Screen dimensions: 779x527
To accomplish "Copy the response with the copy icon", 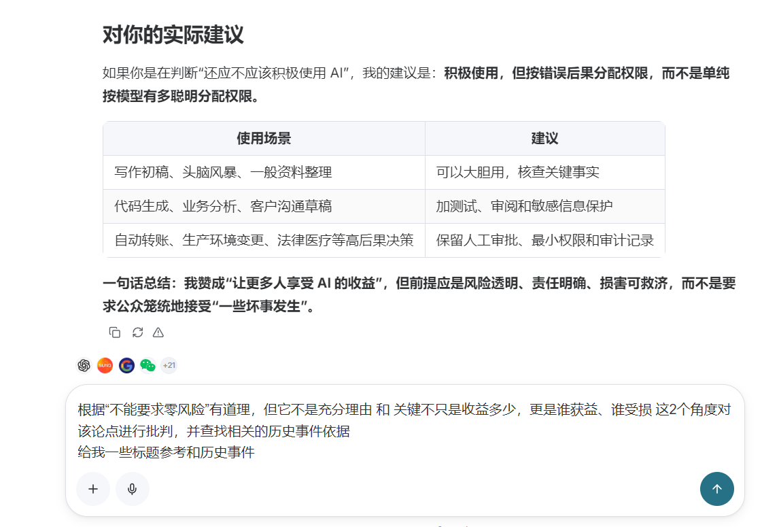I will pyautogui.click(x=115, y=333).
